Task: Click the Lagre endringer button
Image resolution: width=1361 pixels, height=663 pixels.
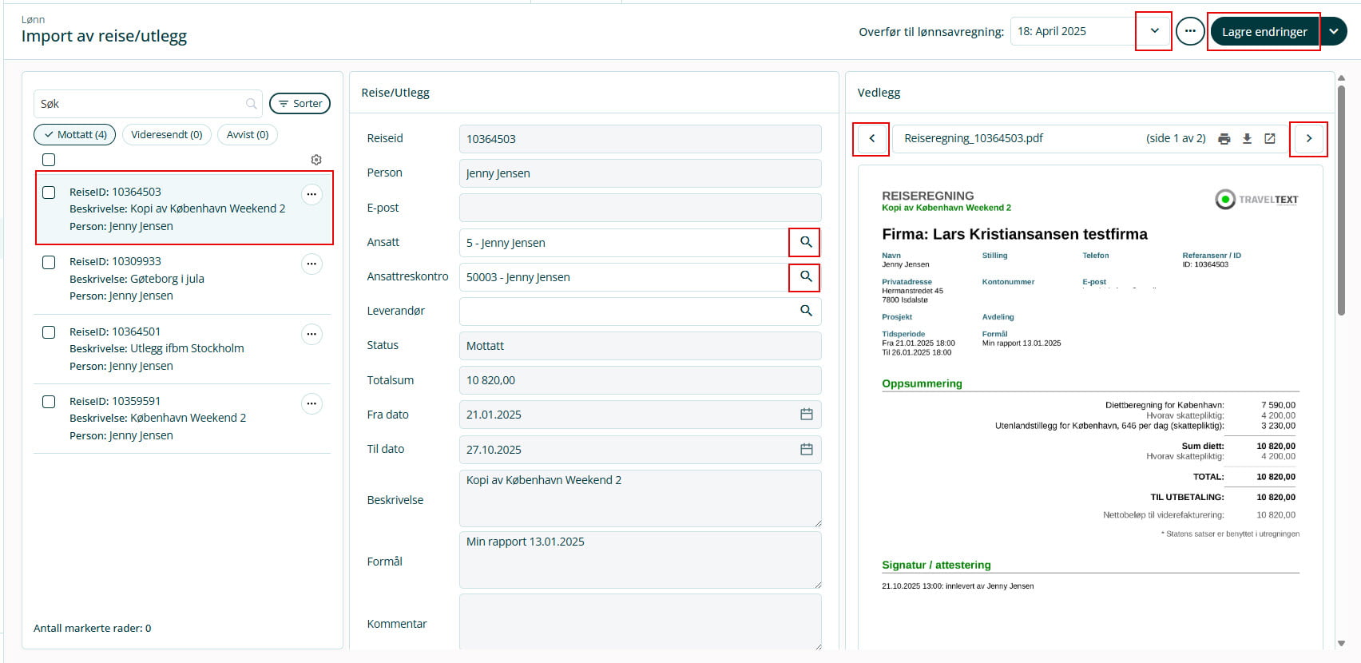Action: pos(1264,32)
